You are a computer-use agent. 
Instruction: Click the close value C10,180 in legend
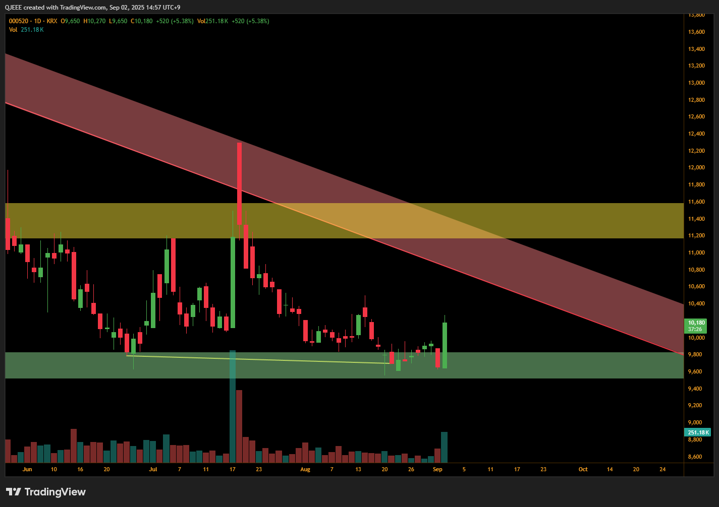coord(141,21)
